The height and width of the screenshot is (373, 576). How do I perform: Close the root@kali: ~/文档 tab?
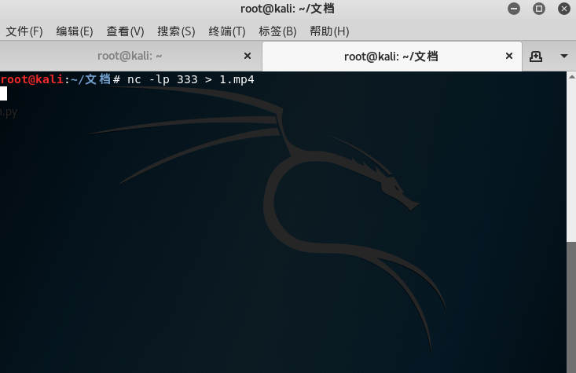click(x=509, y=56)
